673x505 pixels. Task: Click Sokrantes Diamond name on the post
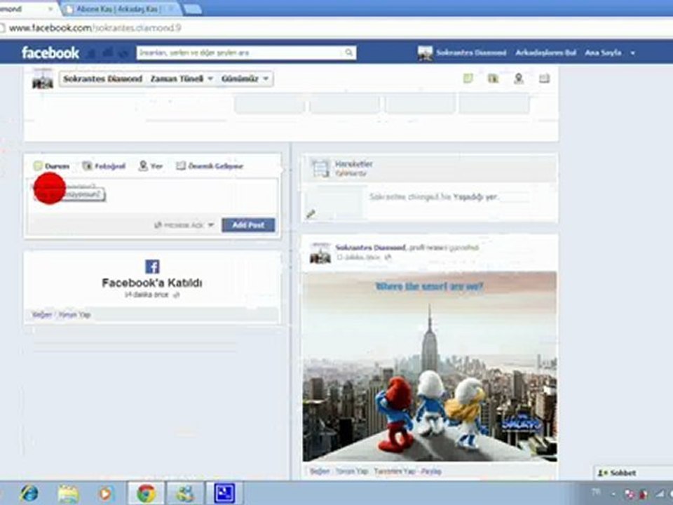coord(370,248)
